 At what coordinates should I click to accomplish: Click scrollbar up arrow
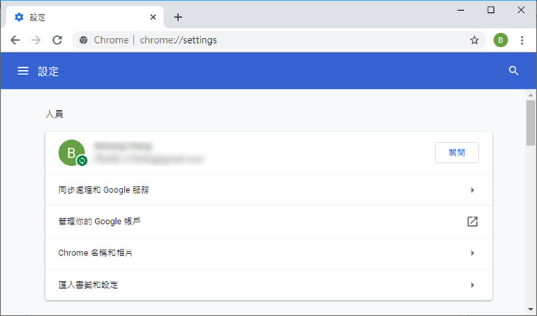pos(531,95)
